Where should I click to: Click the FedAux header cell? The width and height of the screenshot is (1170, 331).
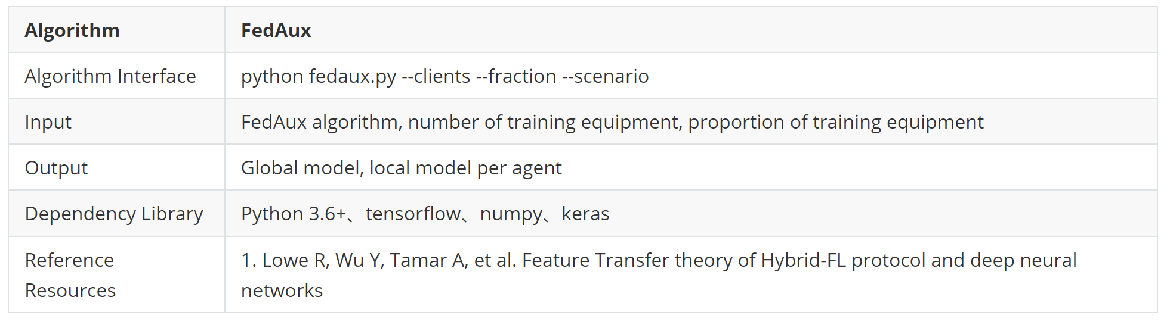(x=691, y=30)
